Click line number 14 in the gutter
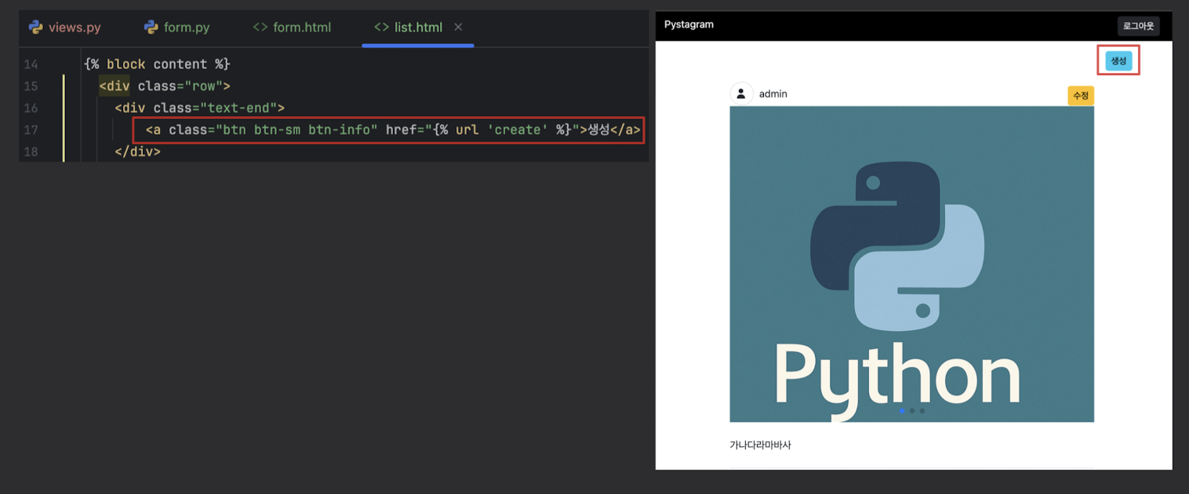The height and width of the screenshot is (494, 1189). tap(31, 64)
